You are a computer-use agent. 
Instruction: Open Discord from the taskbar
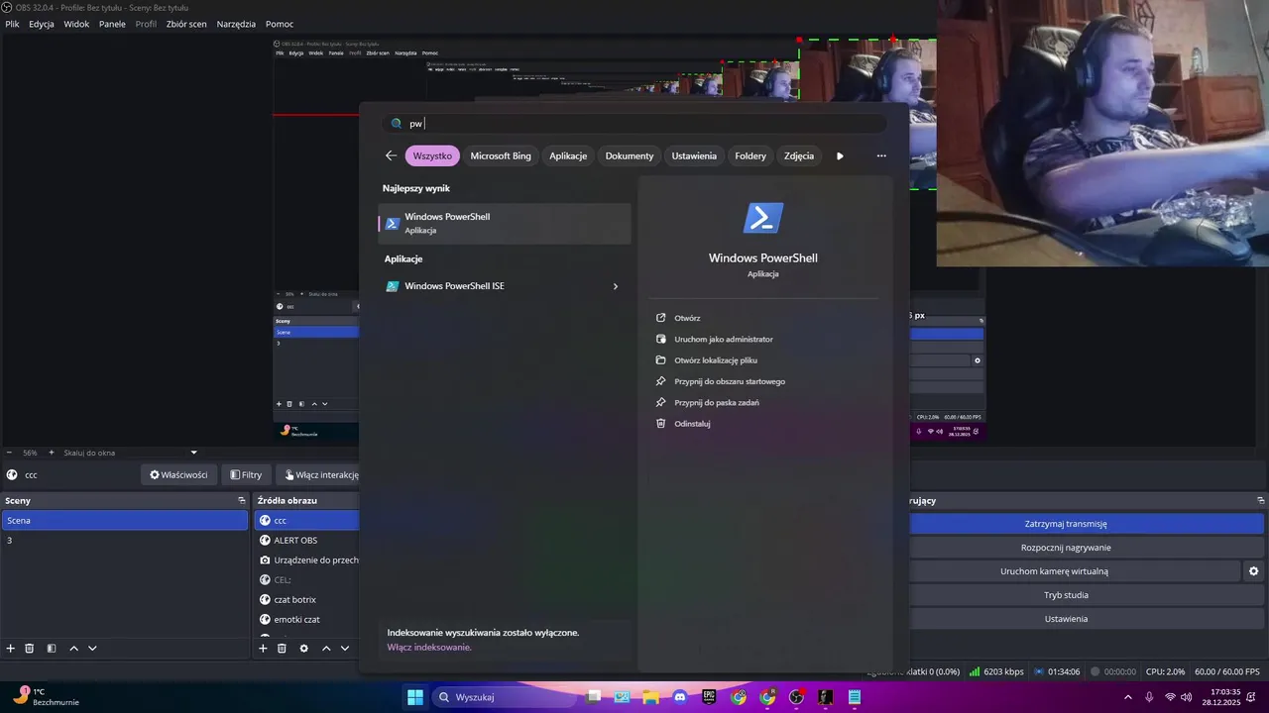(680, 697)
